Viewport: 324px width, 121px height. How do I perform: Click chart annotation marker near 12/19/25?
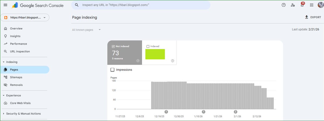(x=166, y=112)
